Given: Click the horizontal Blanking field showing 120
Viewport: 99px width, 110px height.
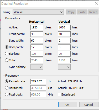Looking at the screenshot, I should pos(37,54).
